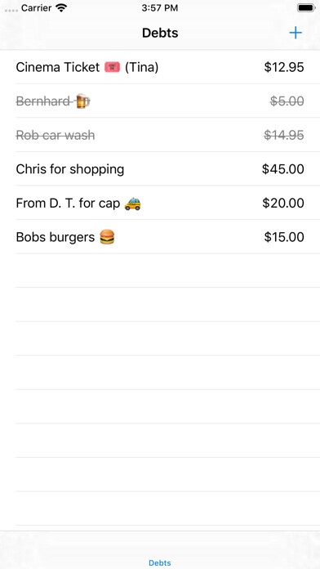Image resolution: width=320 pixels, height=569 pixels.
Task: Open the Debts tab at bottom
Action: 160,562
